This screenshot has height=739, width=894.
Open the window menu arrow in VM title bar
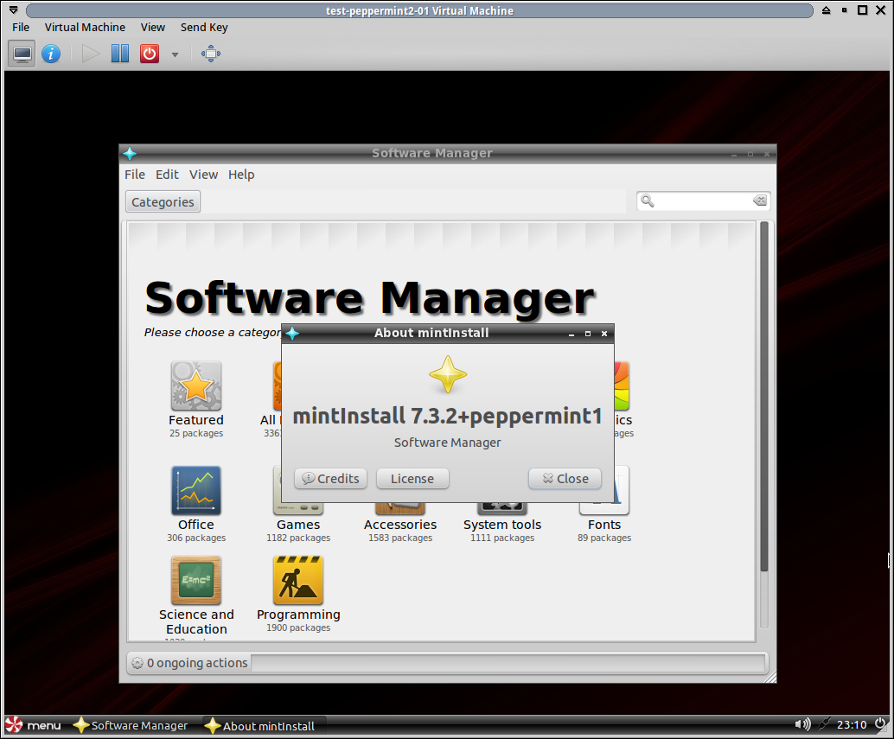click(x=14, y=10)
